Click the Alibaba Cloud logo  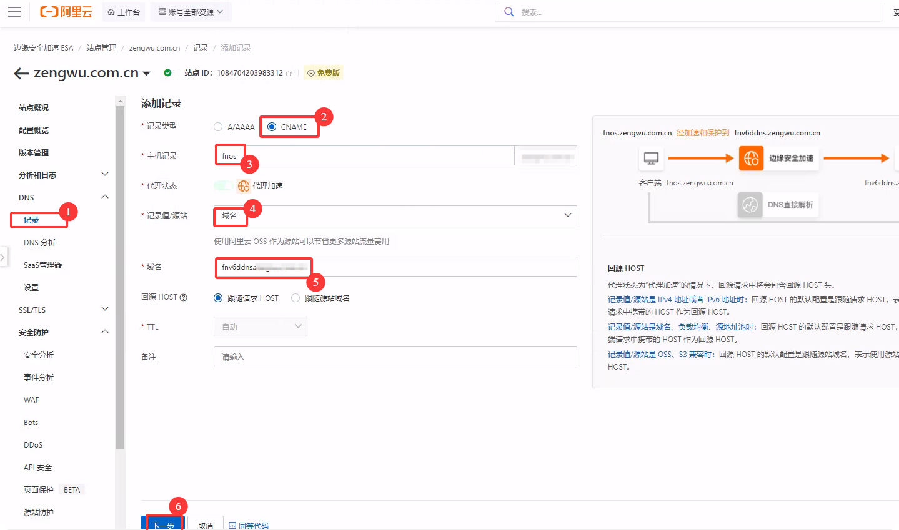pos(66,12)
